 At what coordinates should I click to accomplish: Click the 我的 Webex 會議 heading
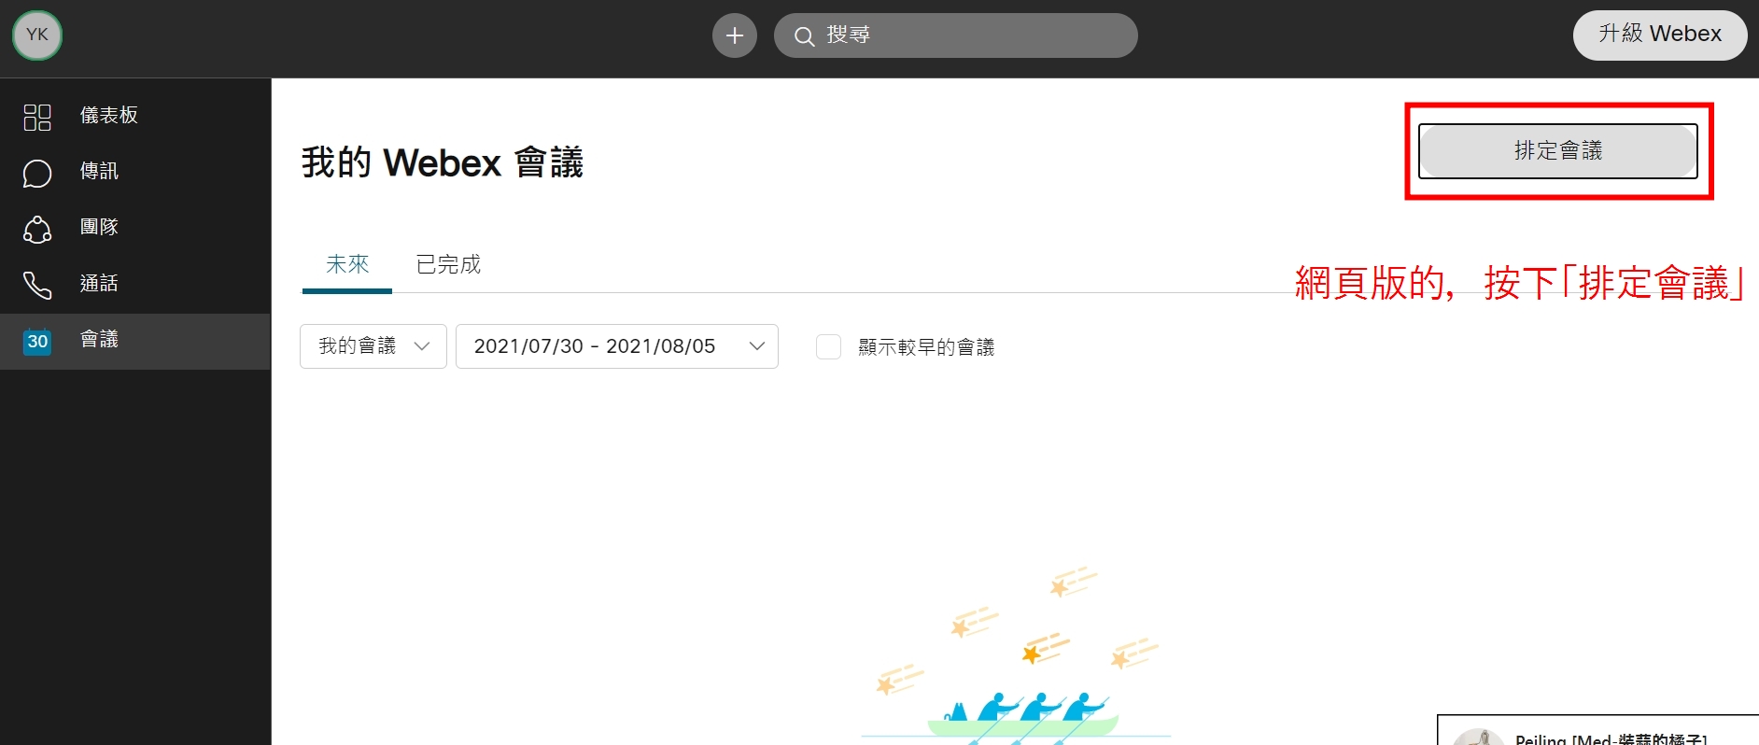[443, 162]
